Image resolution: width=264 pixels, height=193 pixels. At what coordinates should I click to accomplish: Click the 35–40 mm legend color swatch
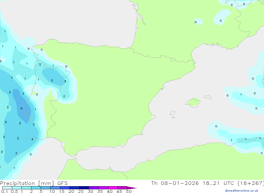point(103,188)
